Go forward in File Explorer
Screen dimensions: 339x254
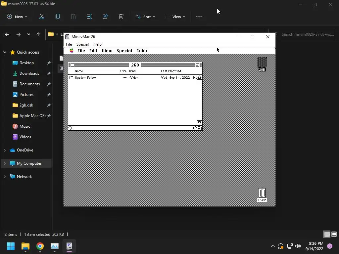[19, 34]
